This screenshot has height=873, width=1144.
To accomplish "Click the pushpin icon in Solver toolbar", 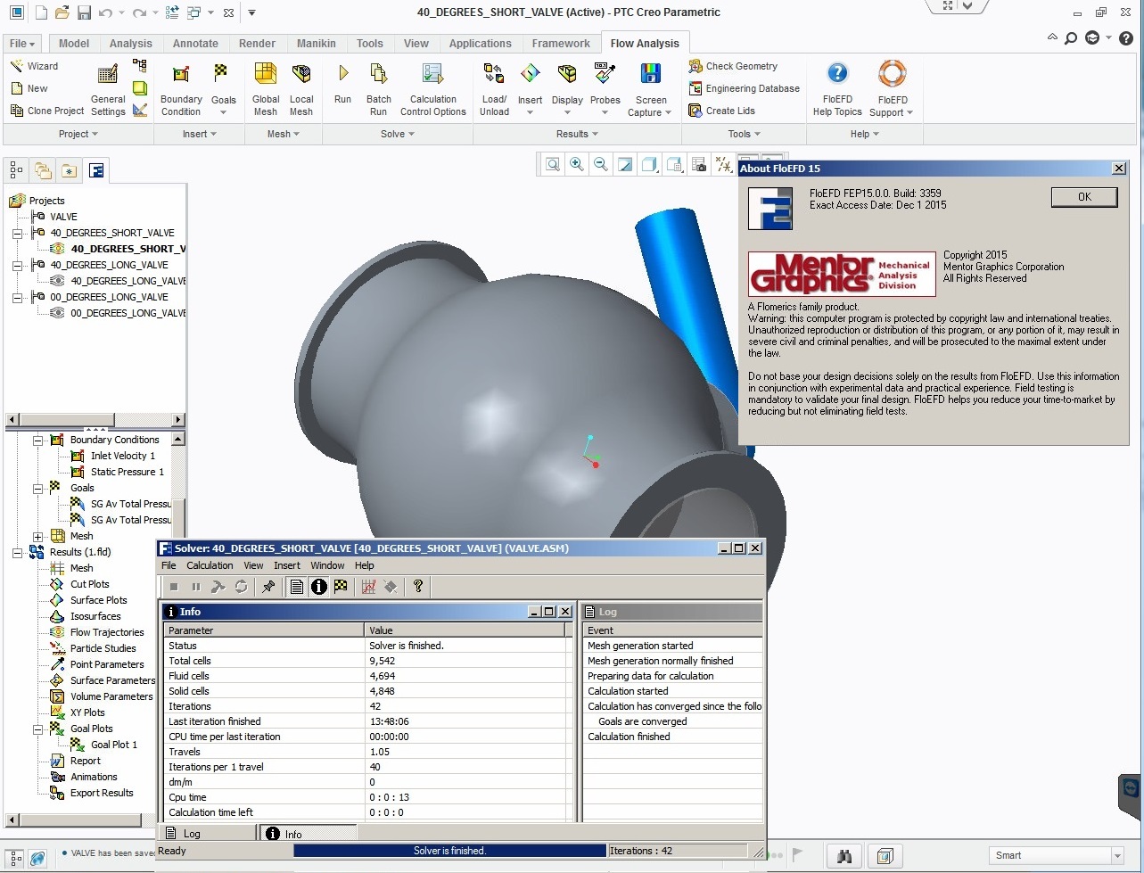I will (268, 587).
